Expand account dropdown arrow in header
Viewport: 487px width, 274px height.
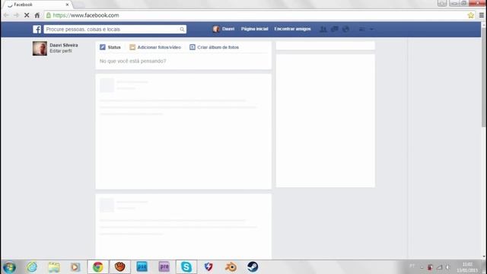371,29
